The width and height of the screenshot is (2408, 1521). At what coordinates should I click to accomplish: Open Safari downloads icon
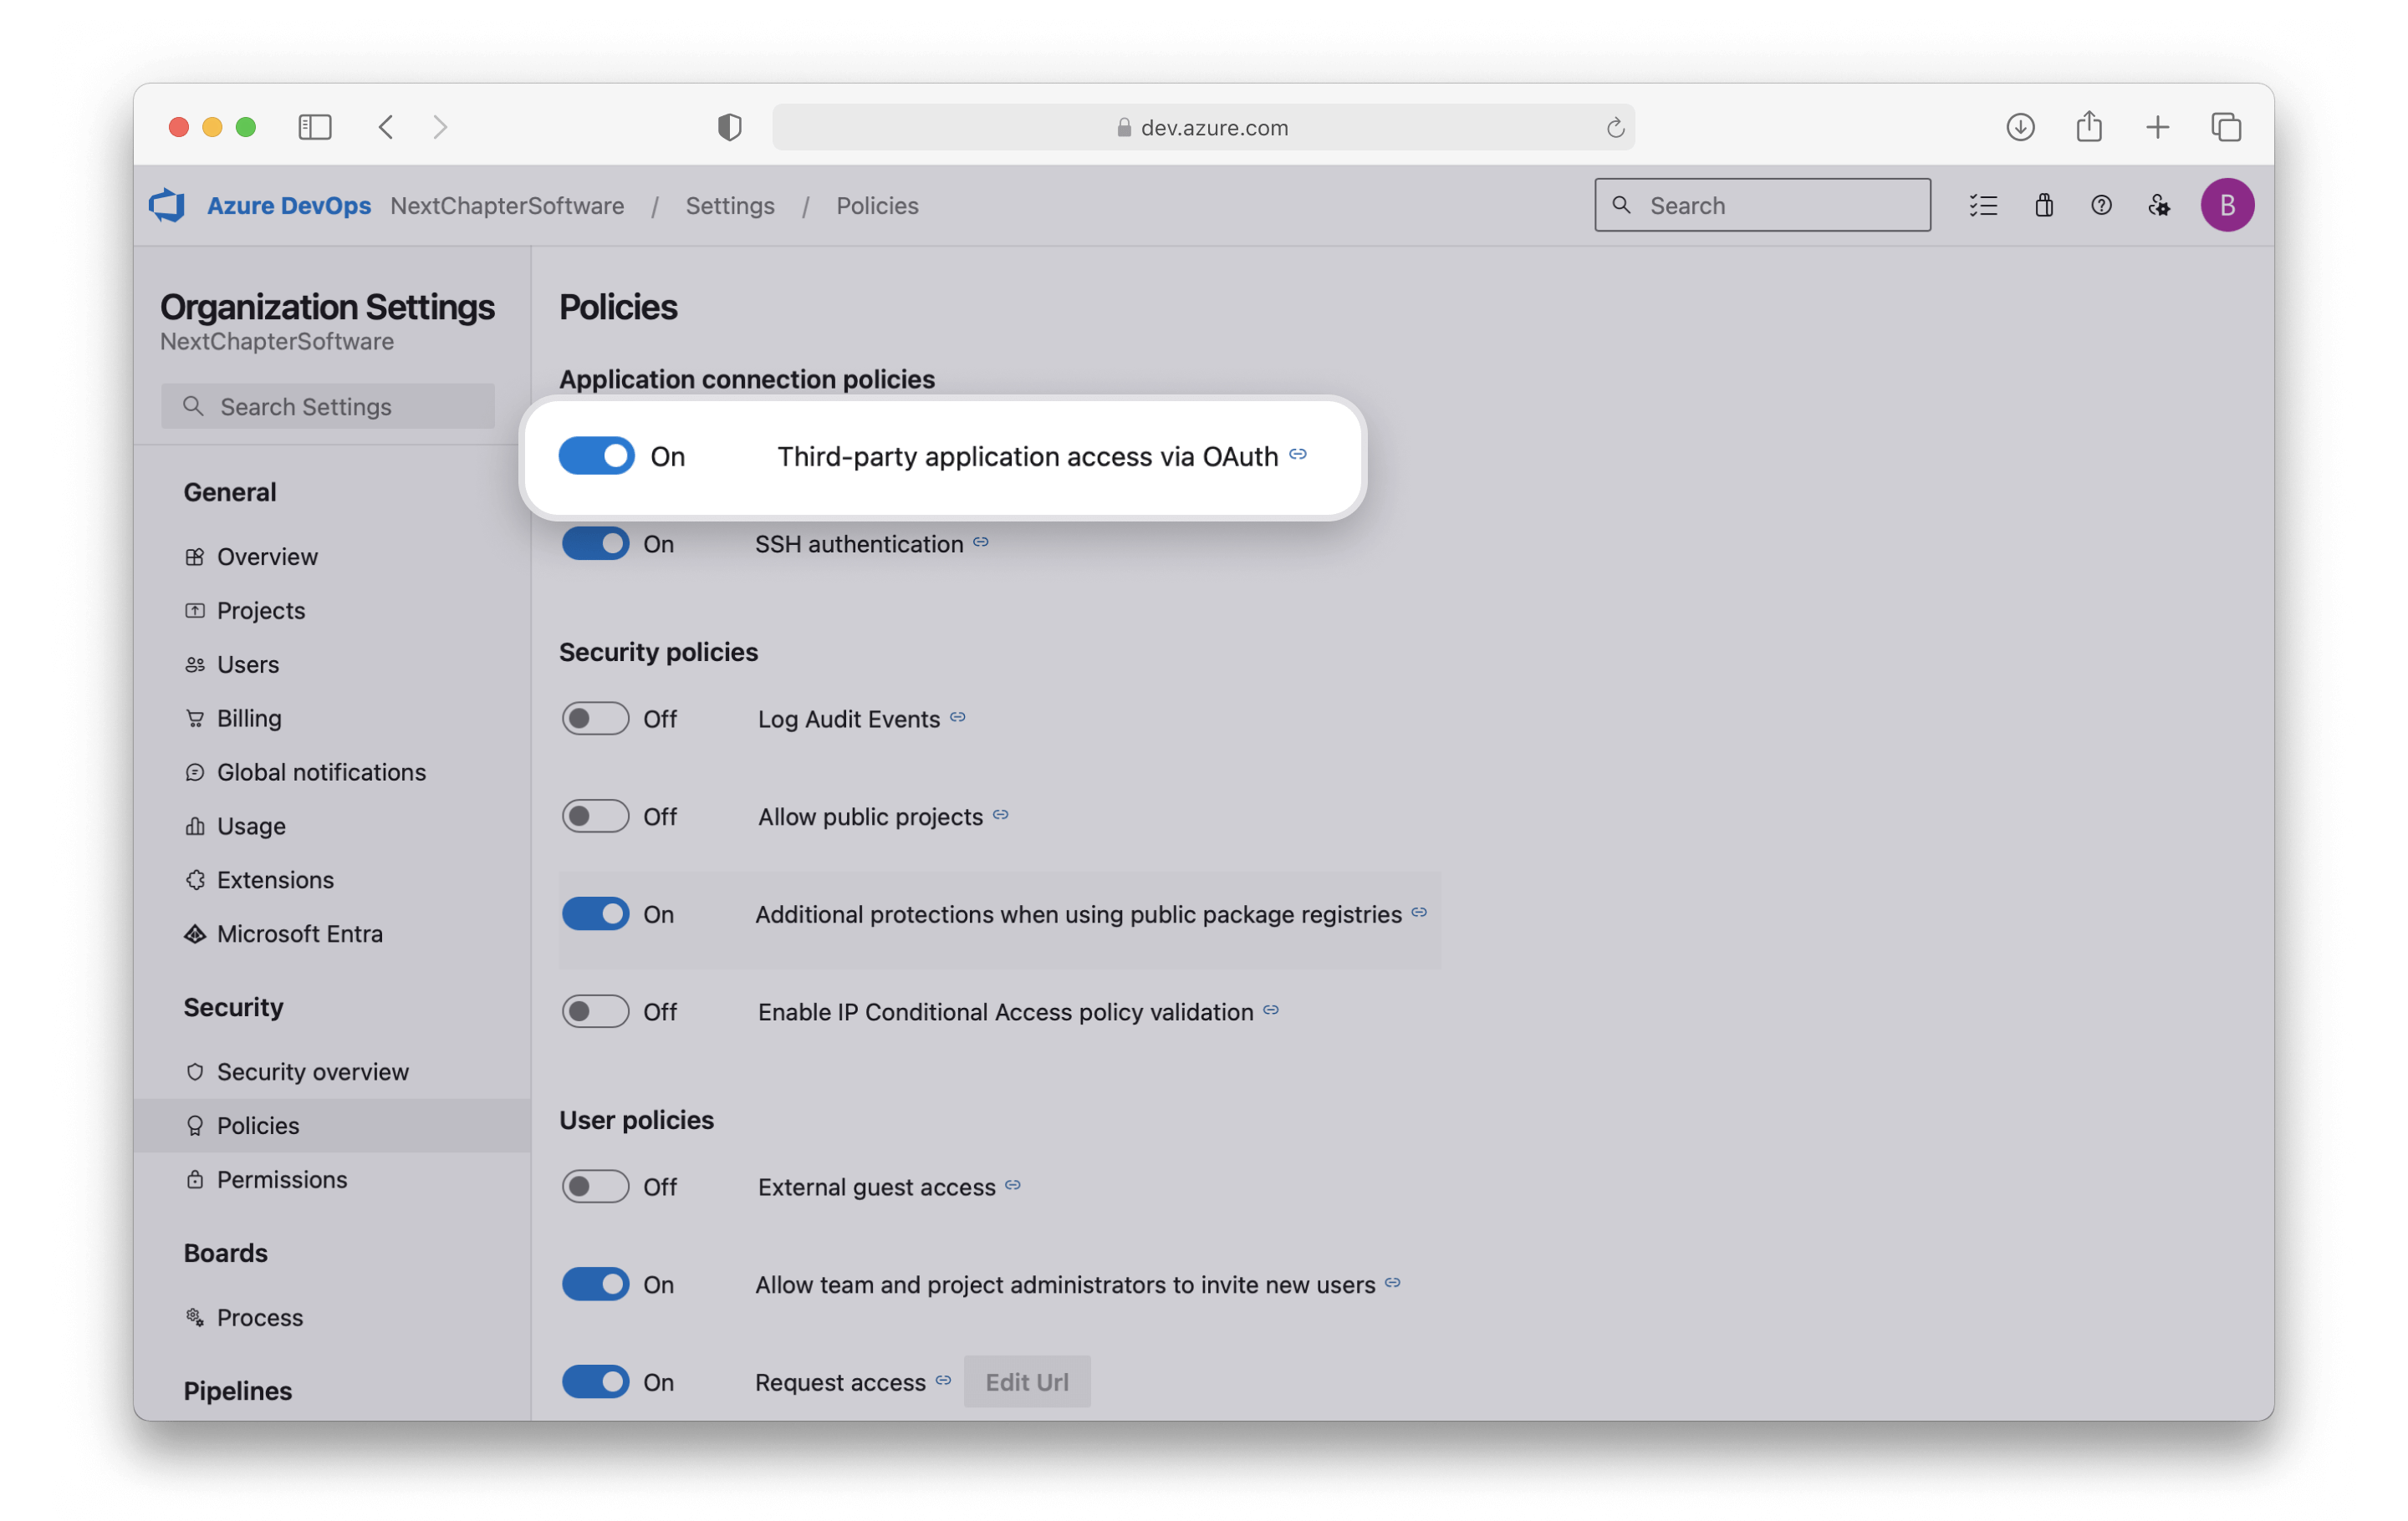pos(2020,127)
